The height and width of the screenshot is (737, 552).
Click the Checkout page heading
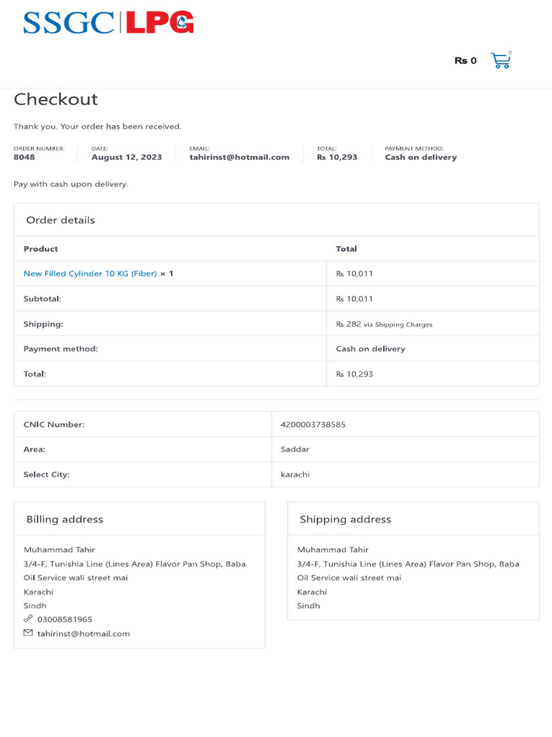[x=55, y=99]
